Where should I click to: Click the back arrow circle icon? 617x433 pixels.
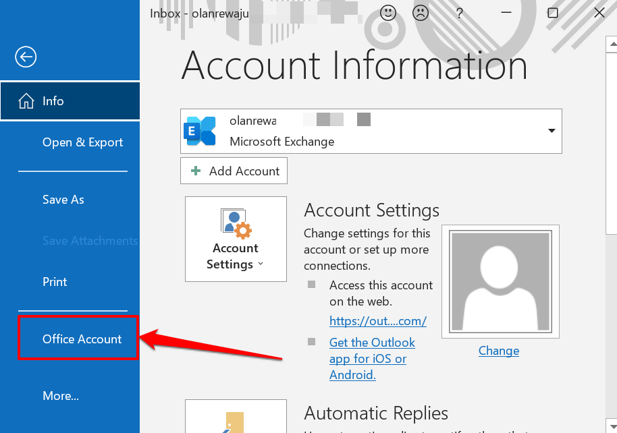click(x=26, y=57)
